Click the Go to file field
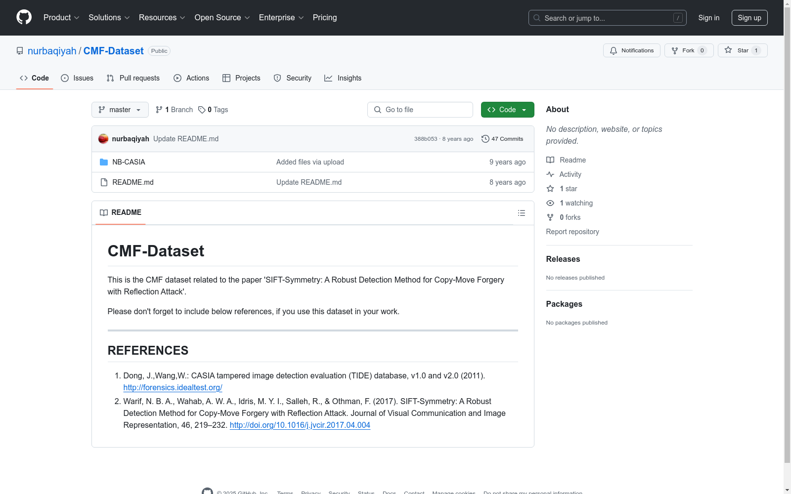Screen dimensions: 791x494 420,110
